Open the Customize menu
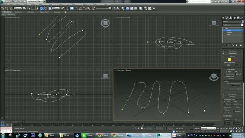Image resolution: width=245 pixels, height=138 pixels. (x=90, y=4)
